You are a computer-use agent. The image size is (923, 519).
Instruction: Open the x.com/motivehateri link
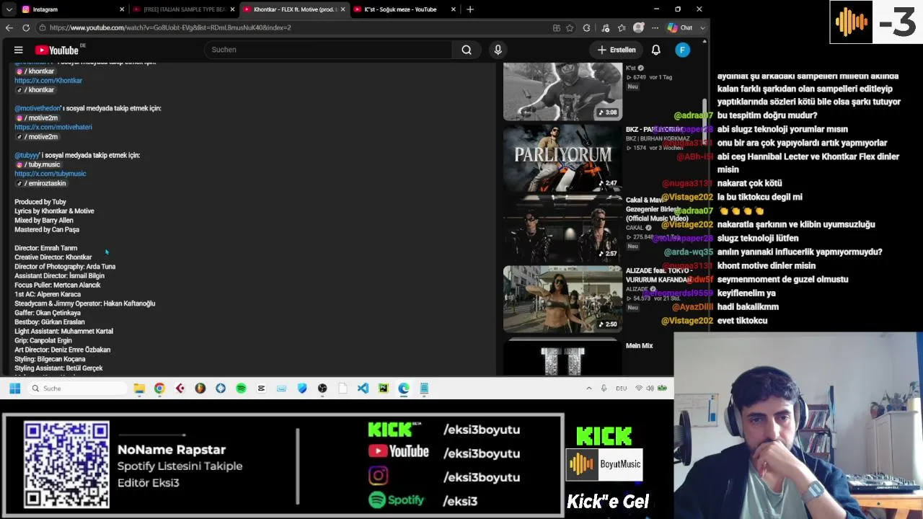point(53,127)
